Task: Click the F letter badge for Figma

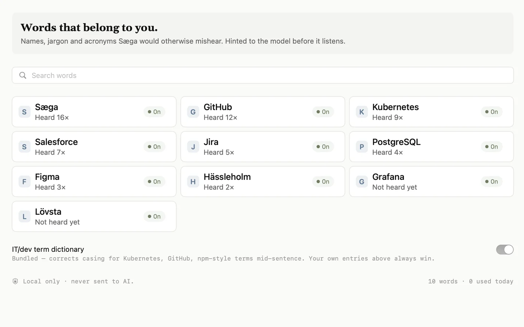Action: [x=24, y=182]
